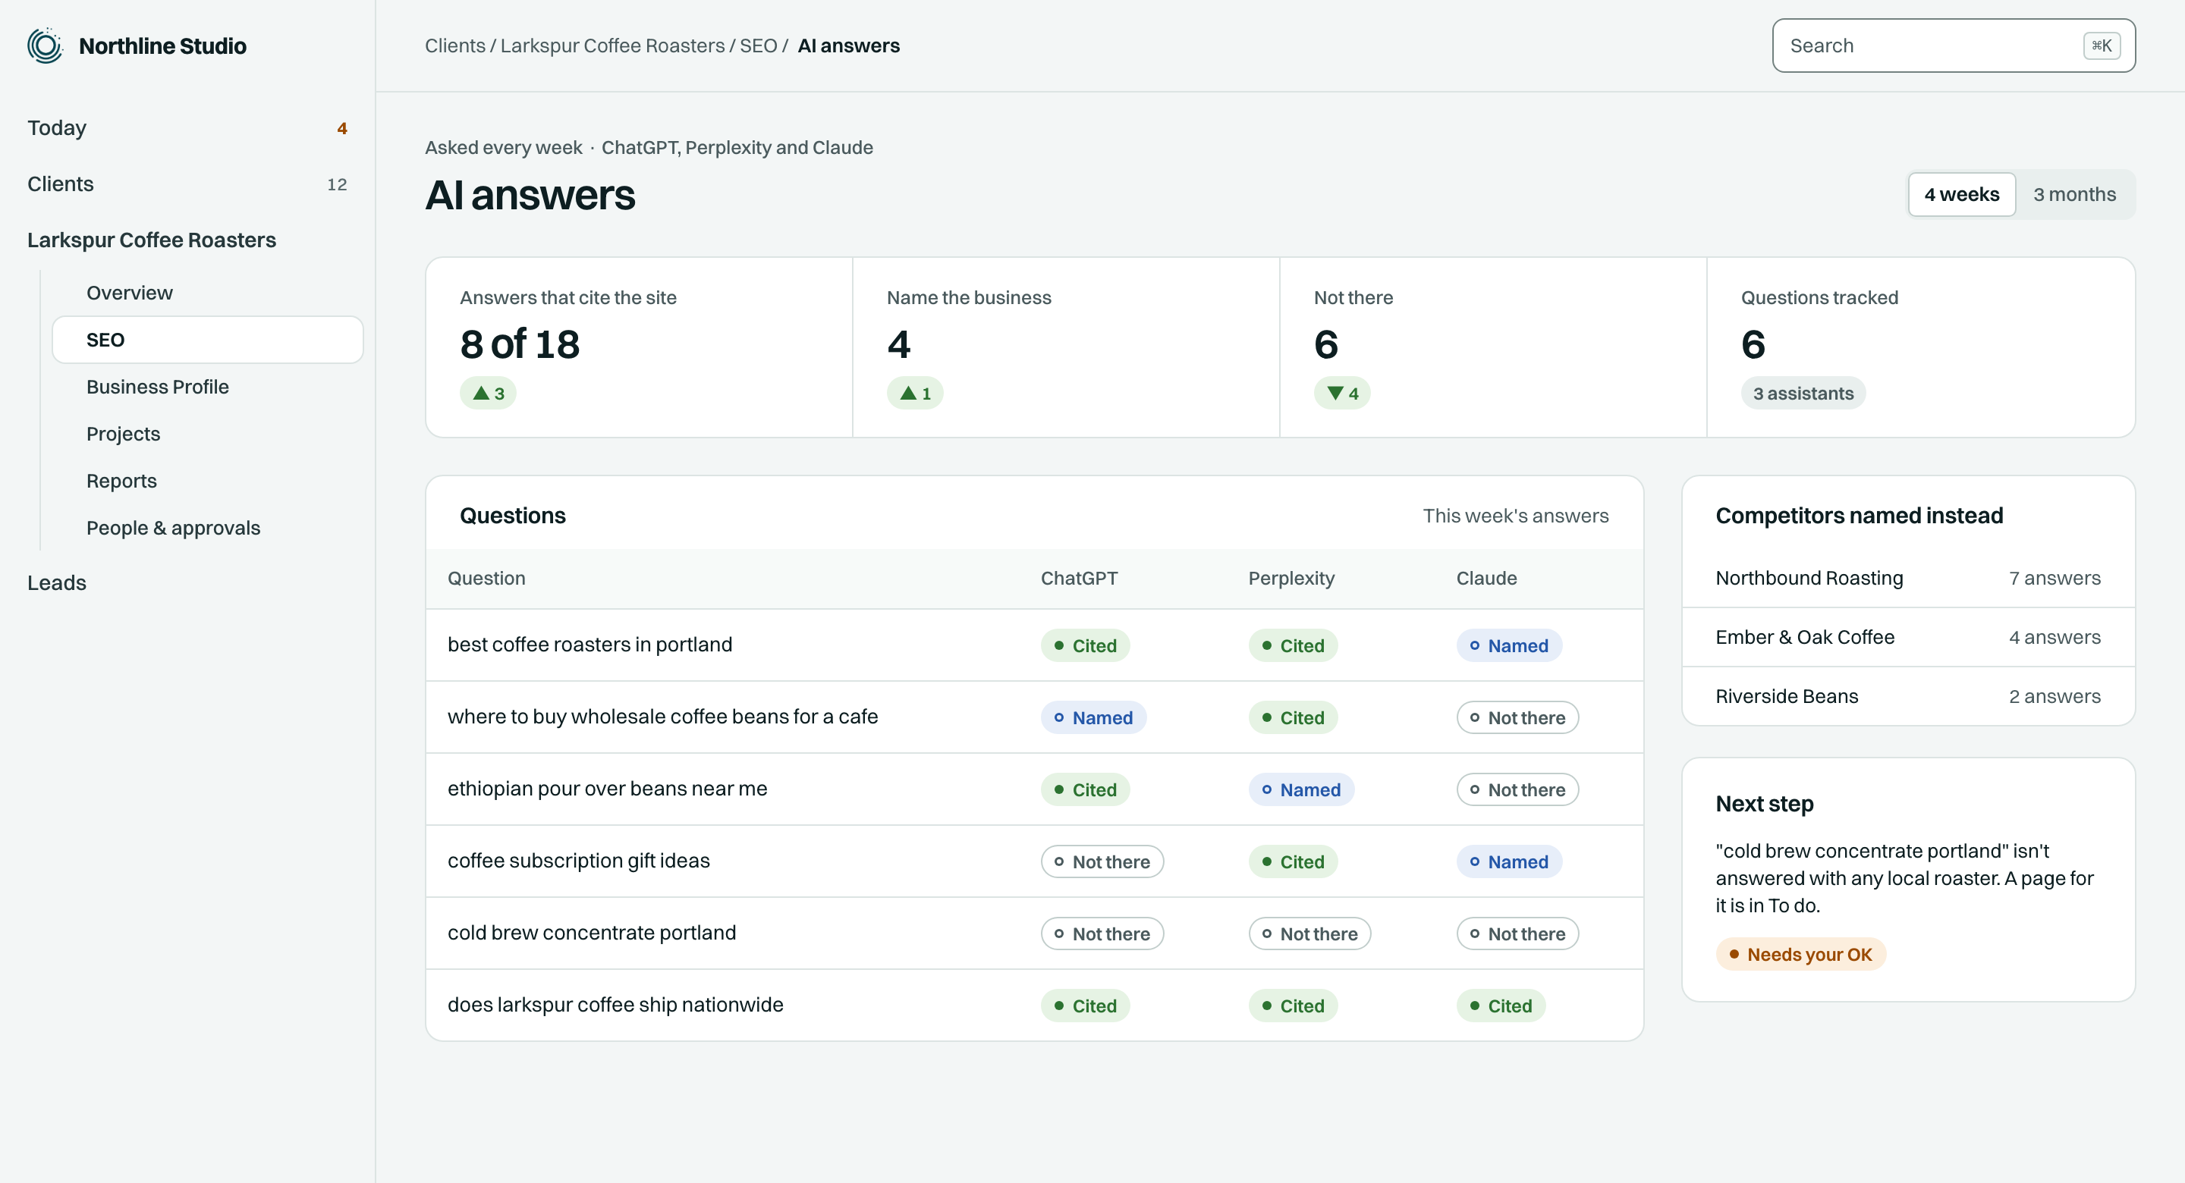Click ChatGPT's Not there badge for gift ideas
Screen dimensions: 2185x1183
[x=1102, y=862]
